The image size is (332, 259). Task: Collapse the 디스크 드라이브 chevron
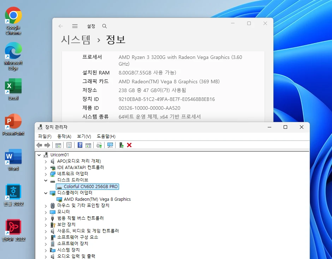(x=46, y=180)
